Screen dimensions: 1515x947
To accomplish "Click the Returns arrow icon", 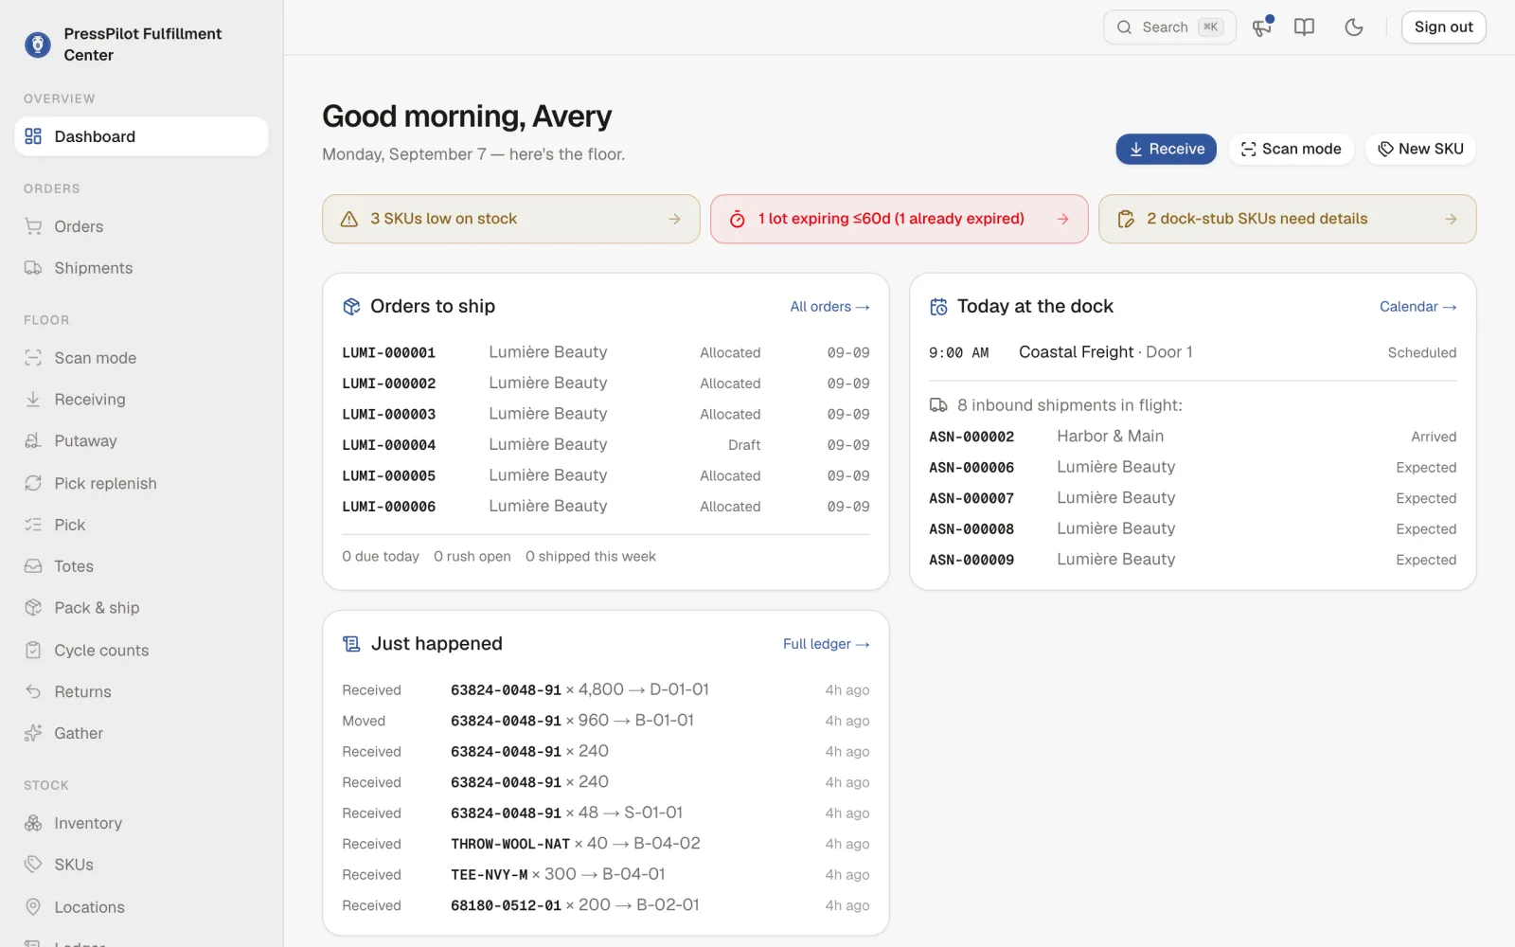I will pyautogui.click(x=33, y=692).
